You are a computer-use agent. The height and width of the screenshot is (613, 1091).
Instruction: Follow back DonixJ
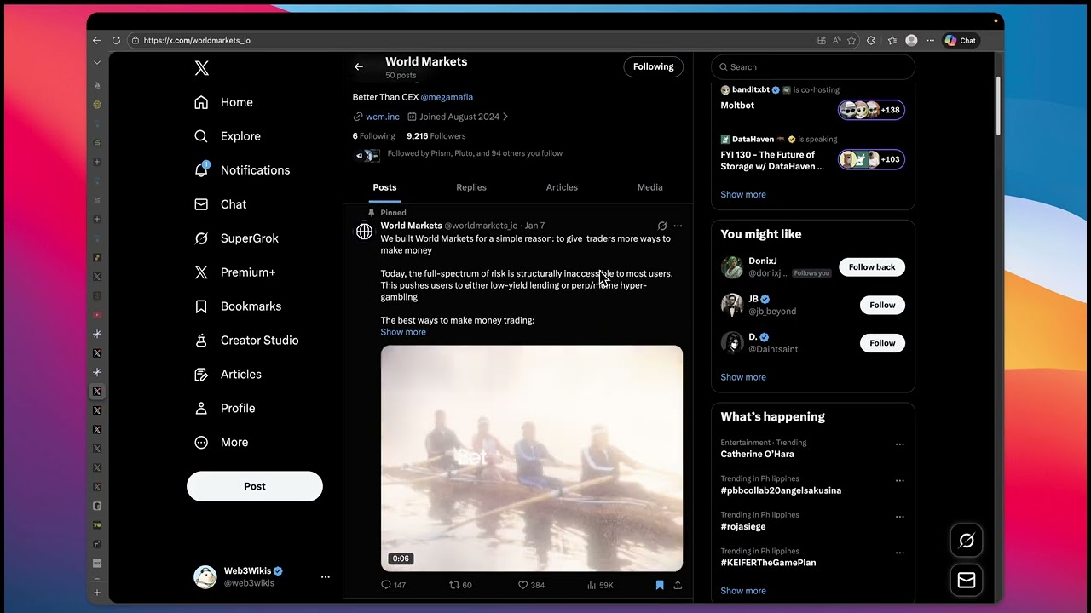tap(872, 267)
